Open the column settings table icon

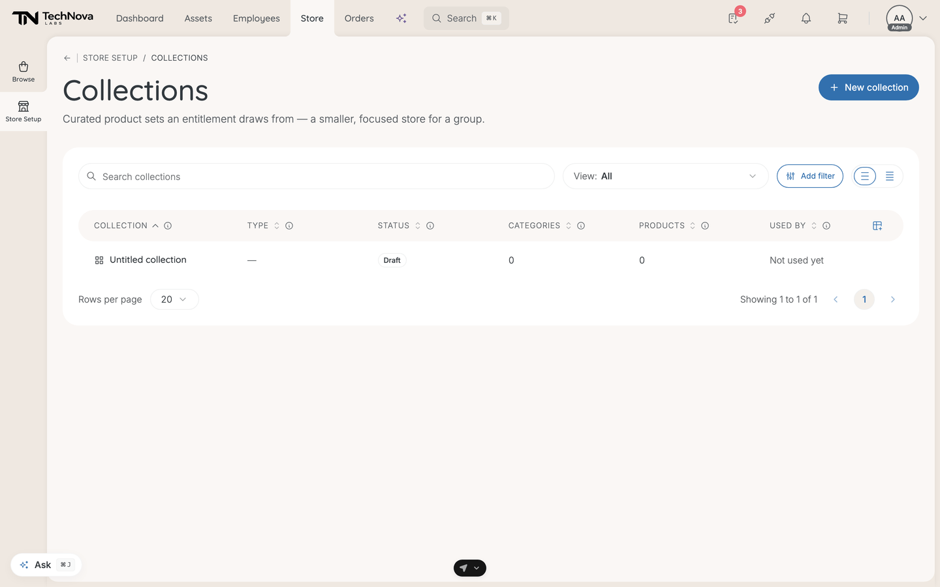coord(877,226)
